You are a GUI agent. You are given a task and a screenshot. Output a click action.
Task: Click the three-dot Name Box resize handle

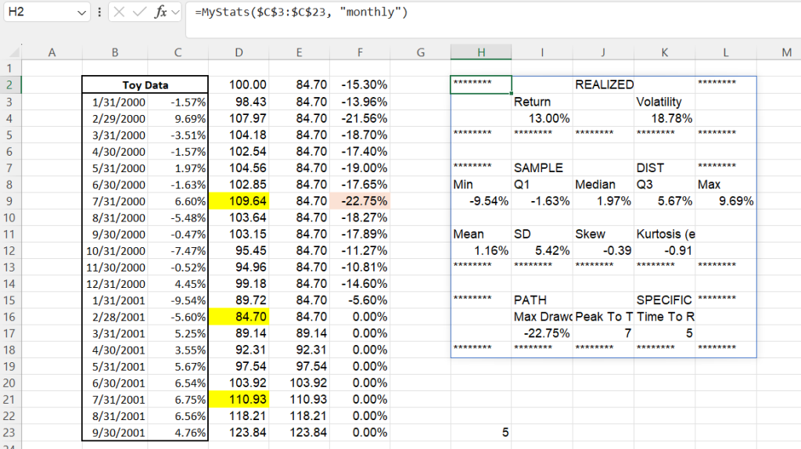tap(99, 13)
